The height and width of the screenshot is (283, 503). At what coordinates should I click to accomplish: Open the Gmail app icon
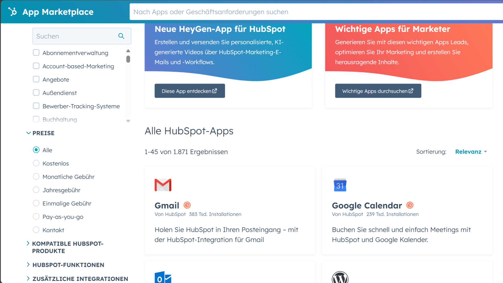click(x=163, y=185)
